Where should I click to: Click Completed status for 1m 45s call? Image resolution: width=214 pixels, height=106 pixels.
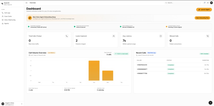click(x=171, y=69)
